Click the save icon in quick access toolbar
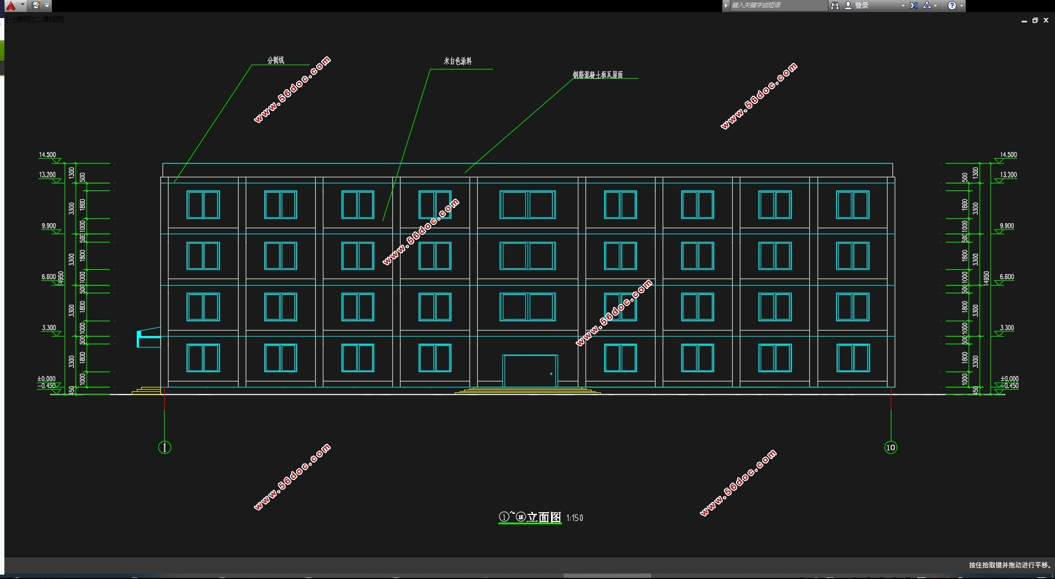Image resolution: width=1055 pixels, height=579 pixels. pos(36,5)
